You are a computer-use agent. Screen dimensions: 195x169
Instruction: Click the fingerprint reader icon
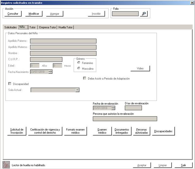click(x=6, y=165)
